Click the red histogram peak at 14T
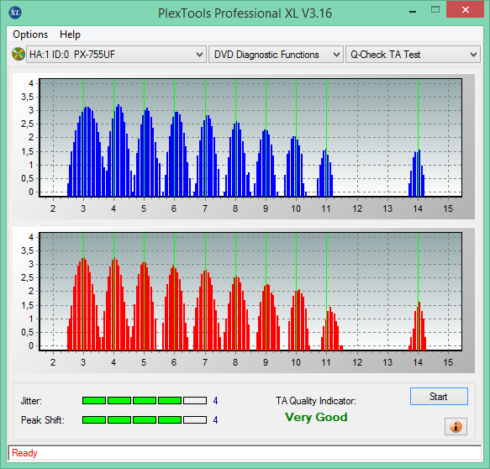Image resolution: width=490 pixels, height=469 pixels. 418,326
